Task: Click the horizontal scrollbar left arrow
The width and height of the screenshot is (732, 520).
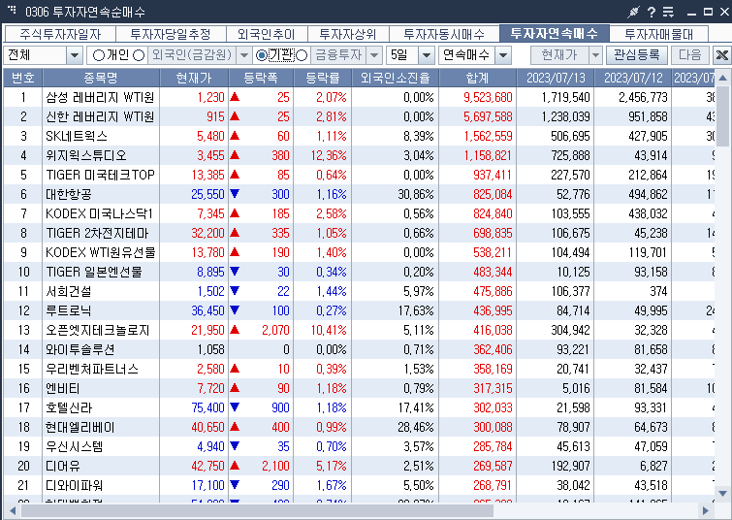Action: pyautogui.click(x=13, y=510)
